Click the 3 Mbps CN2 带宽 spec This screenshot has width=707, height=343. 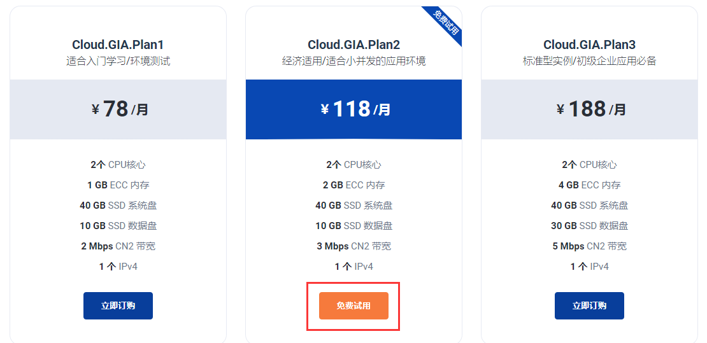coord(354,246)
